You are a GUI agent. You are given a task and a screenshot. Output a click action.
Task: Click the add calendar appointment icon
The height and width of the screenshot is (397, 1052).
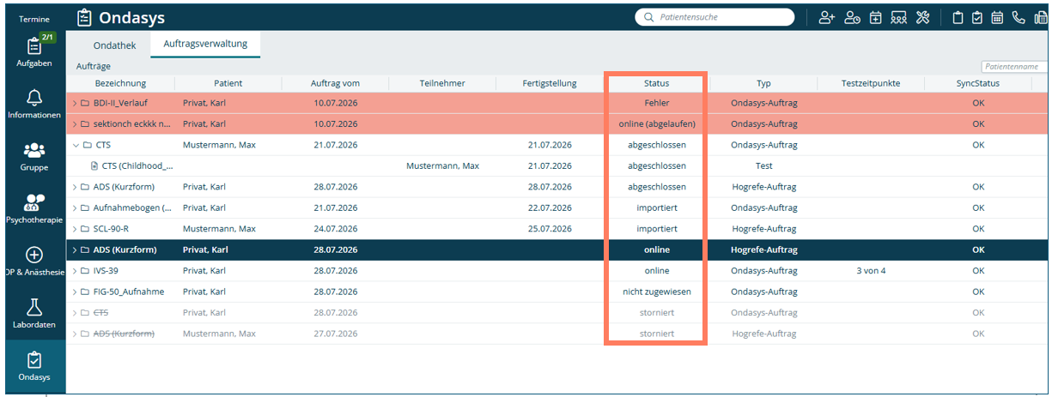(x=875, y=17)
